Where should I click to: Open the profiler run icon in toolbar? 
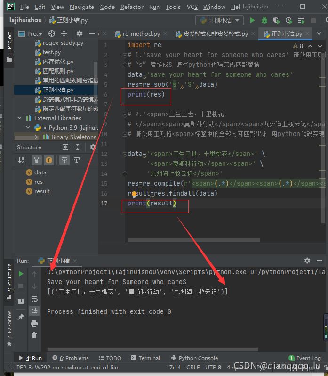click(x=289, y=21)
